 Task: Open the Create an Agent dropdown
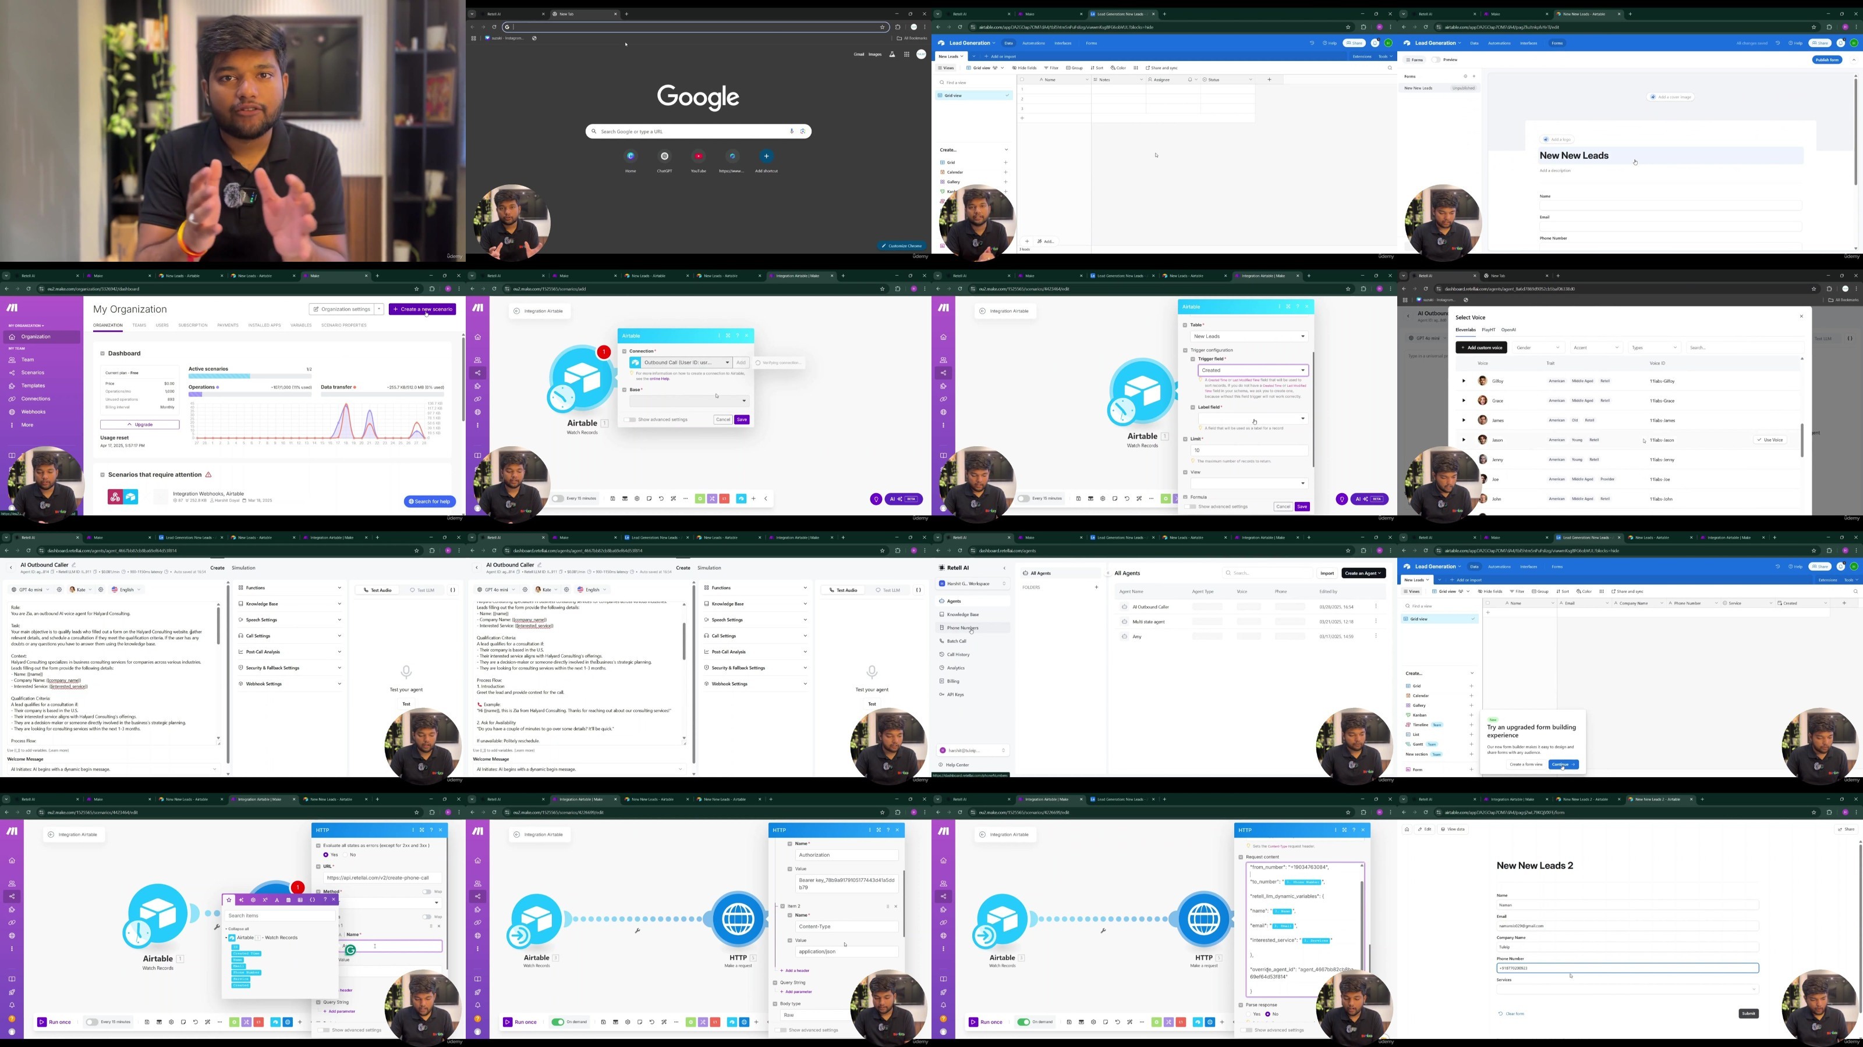point(1363,573)
